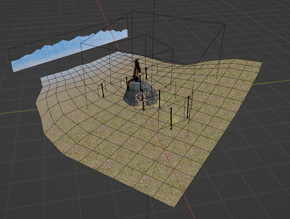
Task: Click the terrain's far right corner
Action: click(261, 63)
